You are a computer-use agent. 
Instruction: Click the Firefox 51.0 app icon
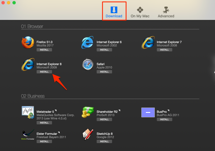point(28,43)
